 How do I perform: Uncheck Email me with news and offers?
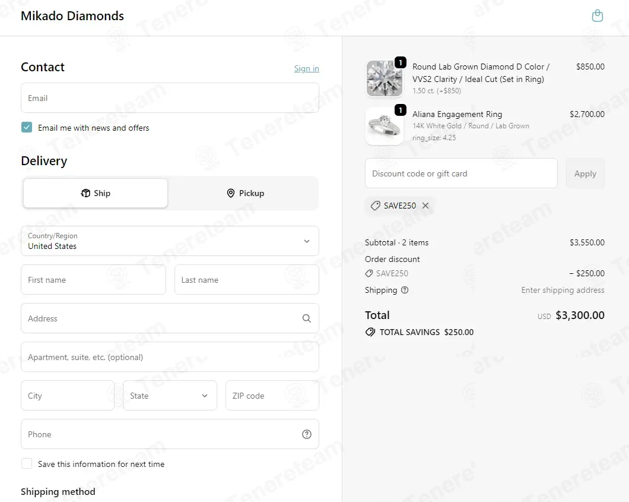[27, 127]
